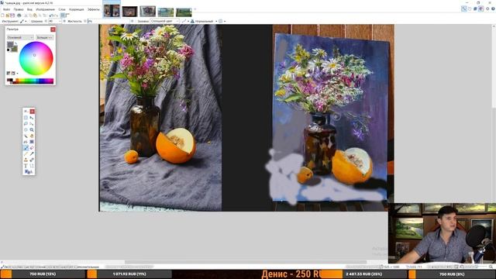Image resolution: width=496 pixels, height=279 pixels.
Task: Select the Magic Wand tool
Action: pyautogui.click(x=26, y=136)
